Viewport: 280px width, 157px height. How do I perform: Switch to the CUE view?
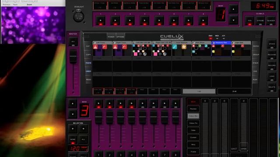[255, 71]
